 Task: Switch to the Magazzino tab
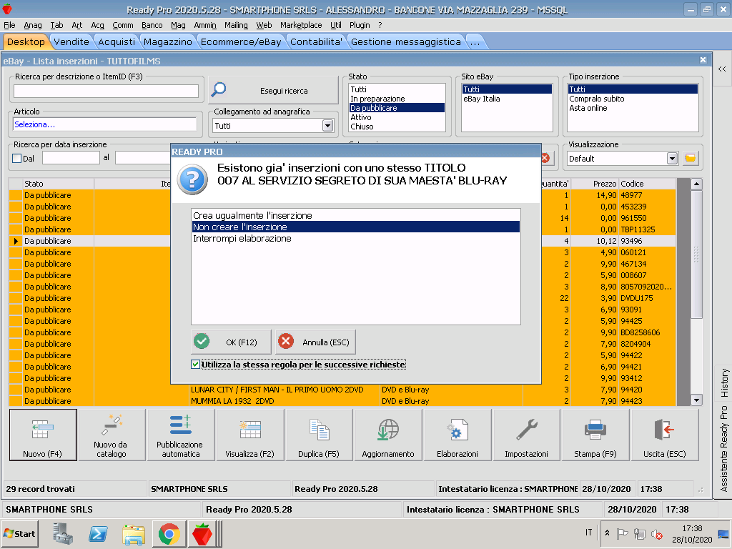pos(168,42)
